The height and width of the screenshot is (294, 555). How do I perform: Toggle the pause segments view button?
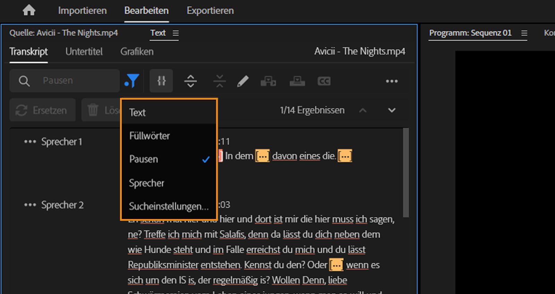[x=161, y=81]
